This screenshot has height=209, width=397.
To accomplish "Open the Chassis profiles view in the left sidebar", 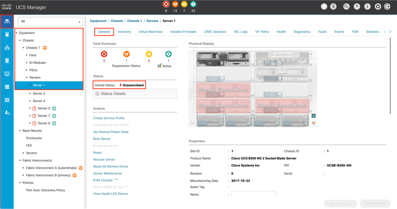I will click(7, 100).
